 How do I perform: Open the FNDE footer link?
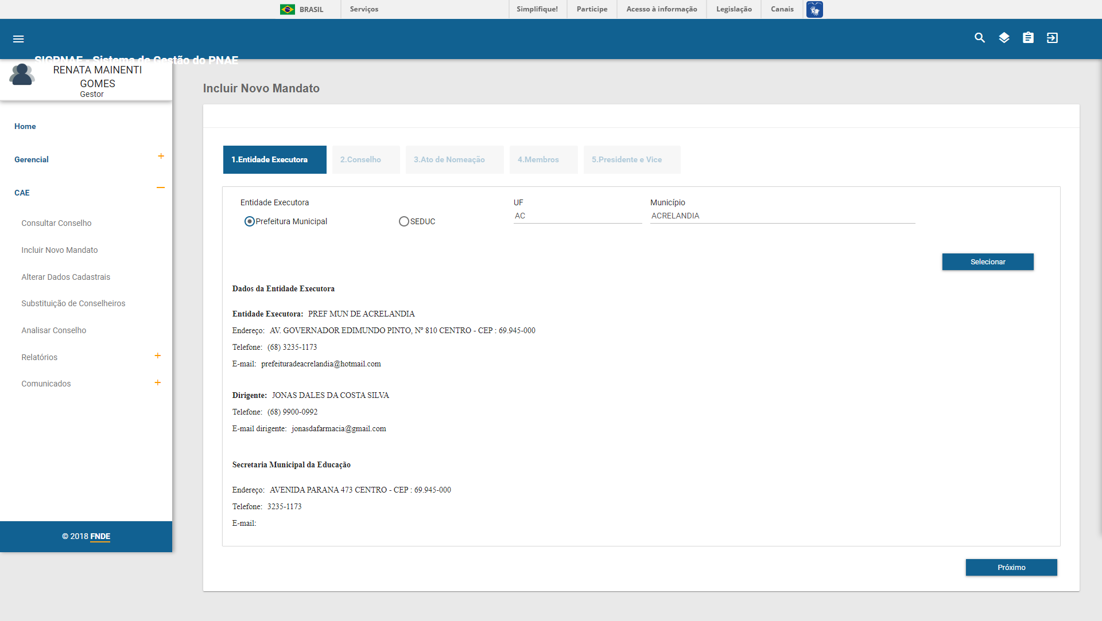(100, 537)
